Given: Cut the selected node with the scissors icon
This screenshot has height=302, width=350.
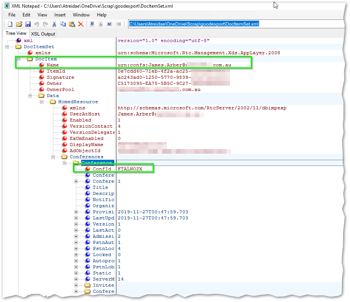Looking at the screenshot, I should click(54, 24).
